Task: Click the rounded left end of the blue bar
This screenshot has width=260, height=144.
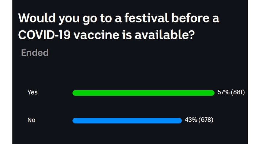Action: click(x=75, y=121)
